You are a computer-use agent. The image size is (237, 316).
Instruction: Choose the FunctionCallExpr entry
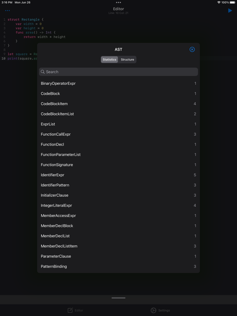click(118, 134)
